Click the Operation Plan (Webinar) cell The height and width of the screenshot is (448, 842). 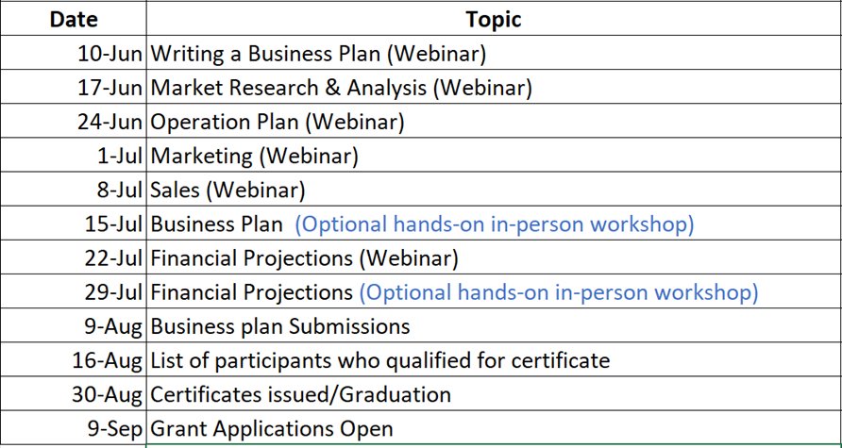tap(278, 122)
